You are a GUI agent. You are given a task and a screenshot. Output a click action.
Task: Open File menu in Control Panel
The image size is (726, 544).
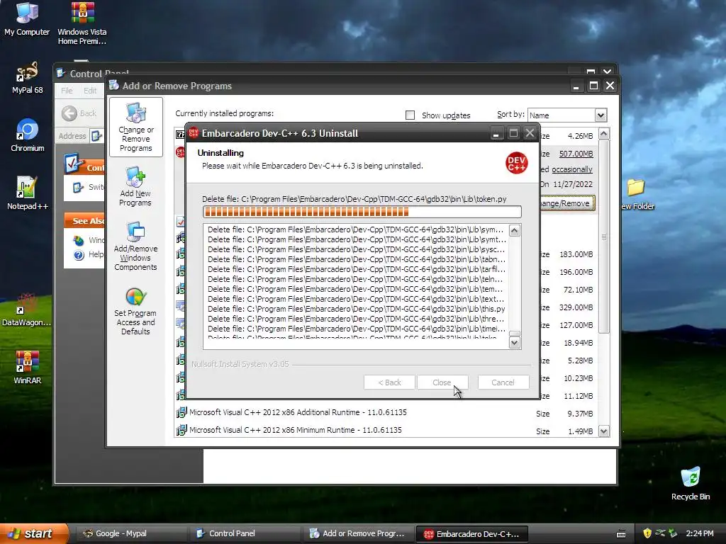coord(67,91)
